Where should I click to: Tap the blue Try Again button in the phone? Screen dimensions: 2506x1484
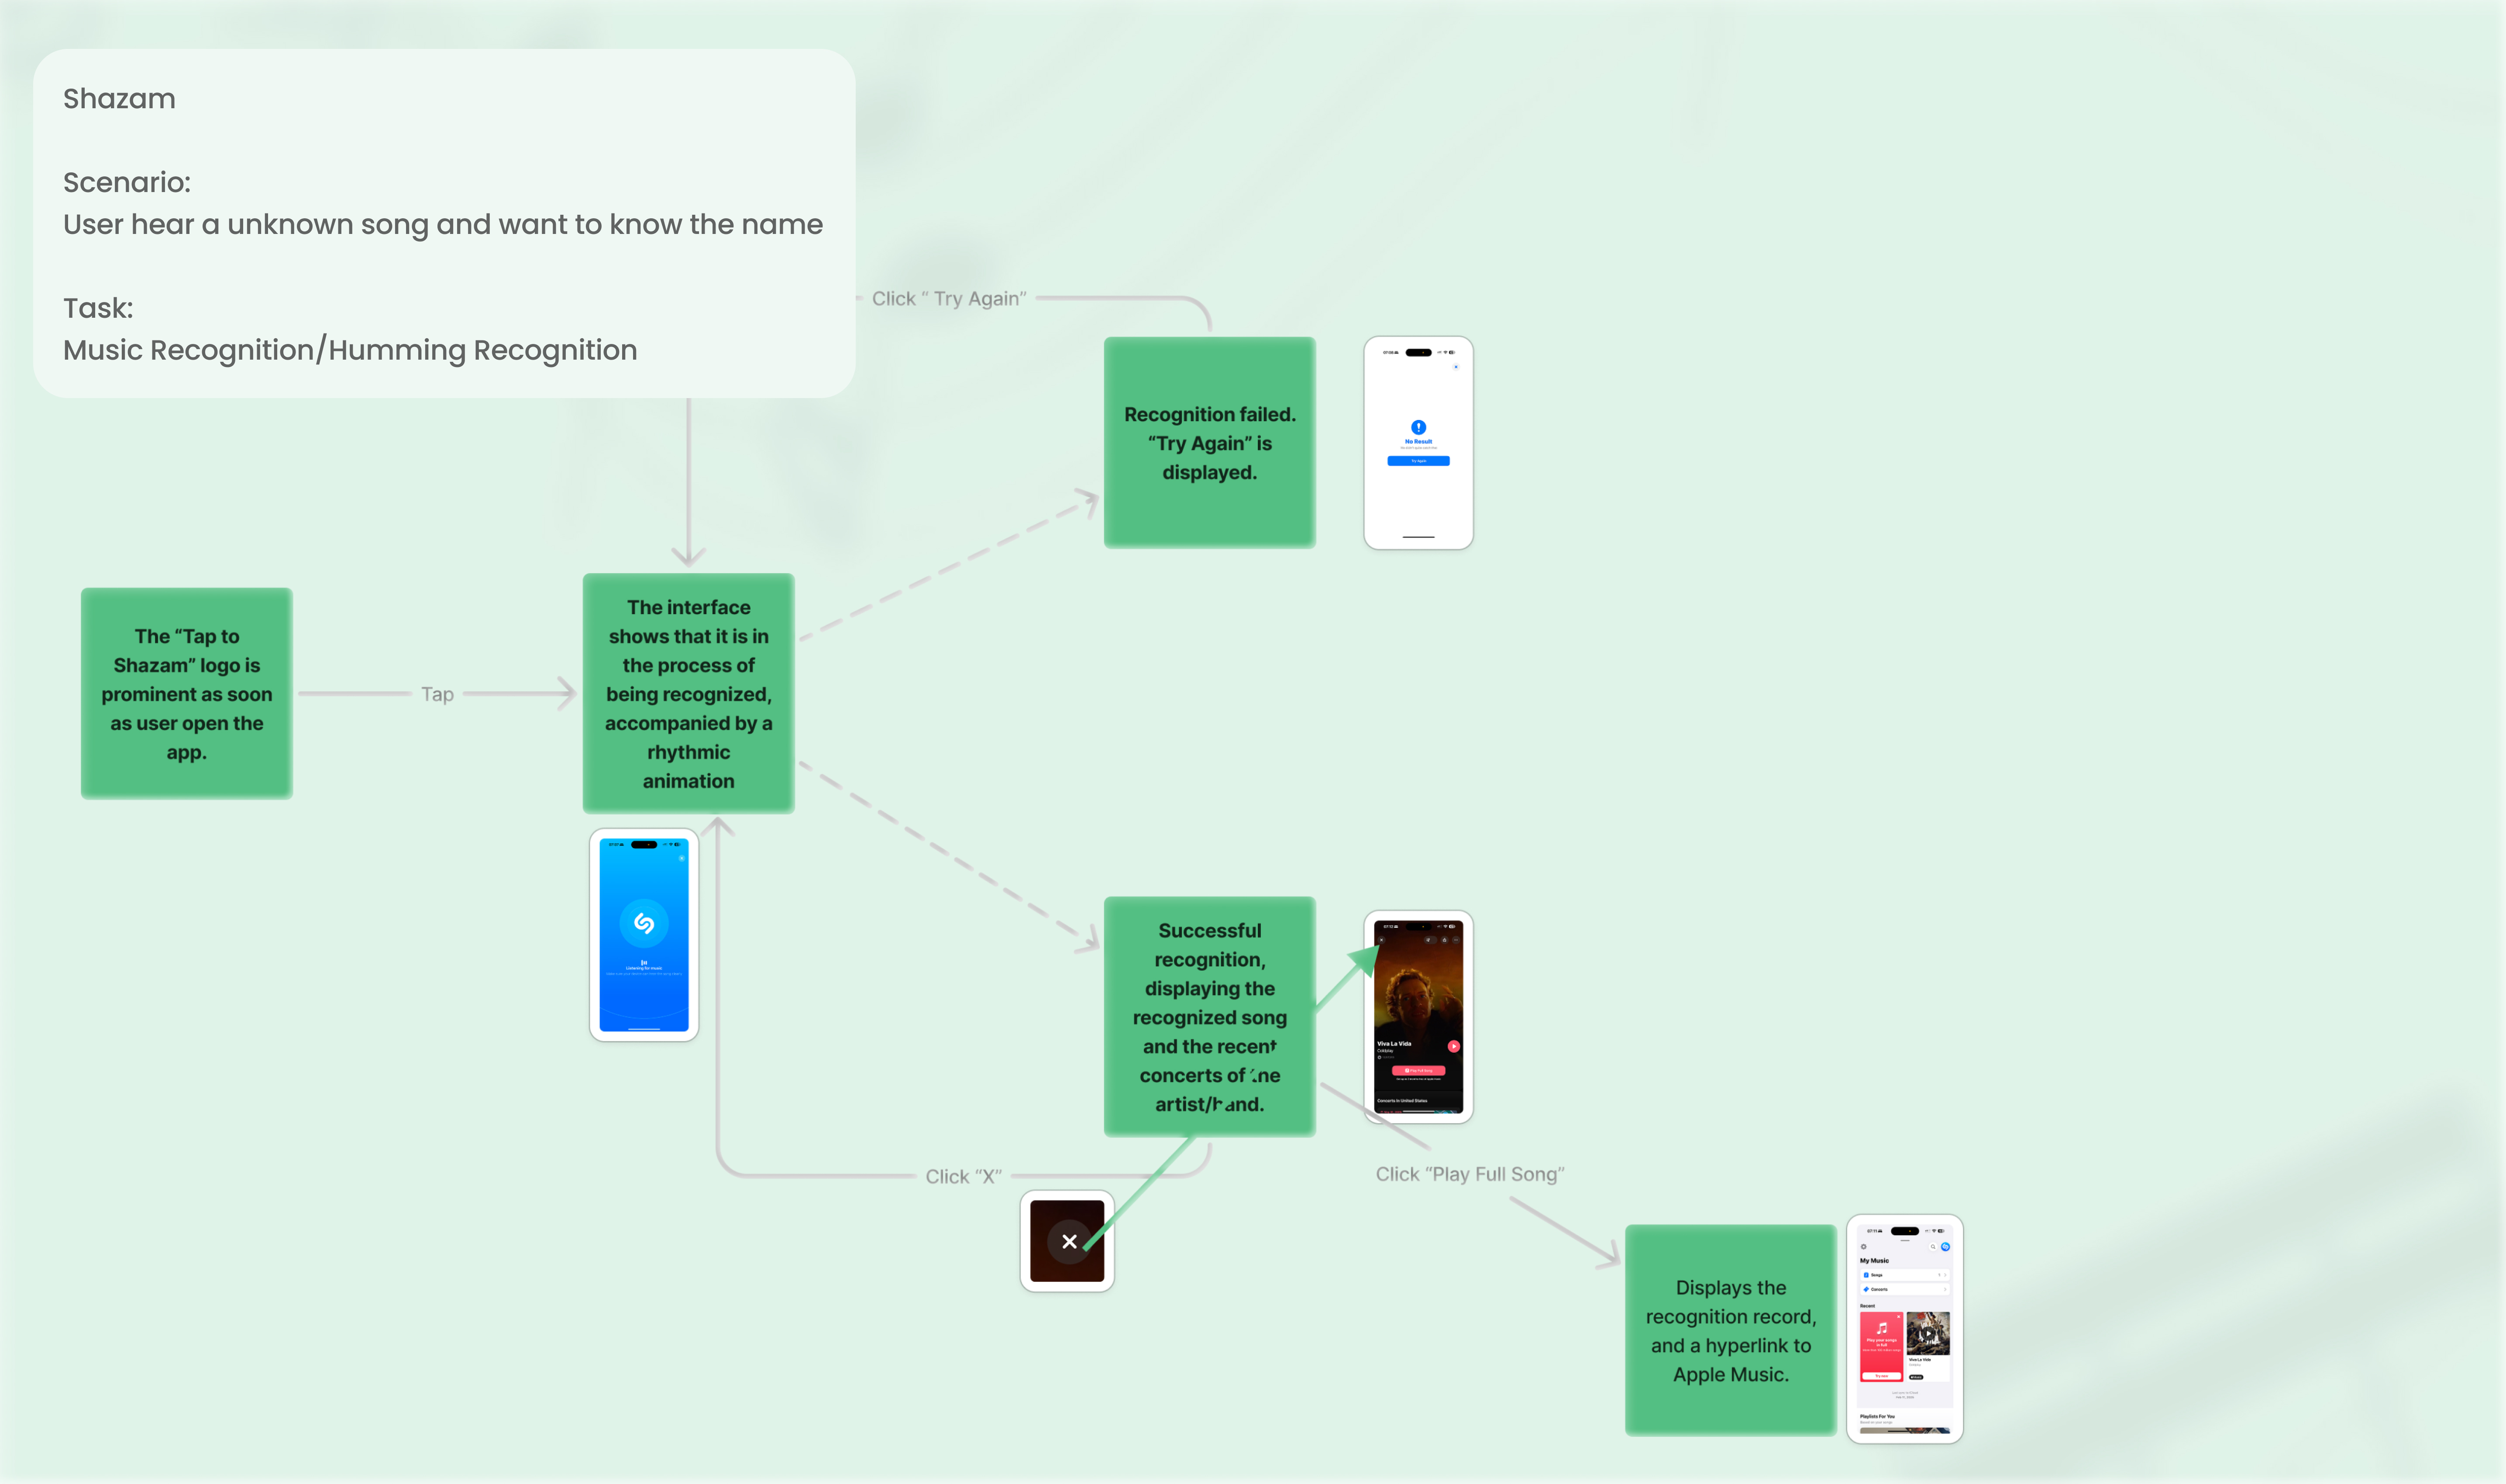pyautogui.click(x=1419, y=461)
